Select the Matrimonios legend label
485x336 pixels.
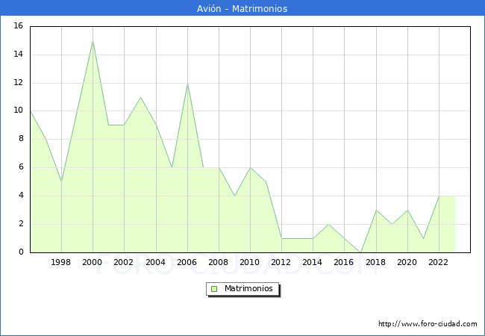coord(248,288)
